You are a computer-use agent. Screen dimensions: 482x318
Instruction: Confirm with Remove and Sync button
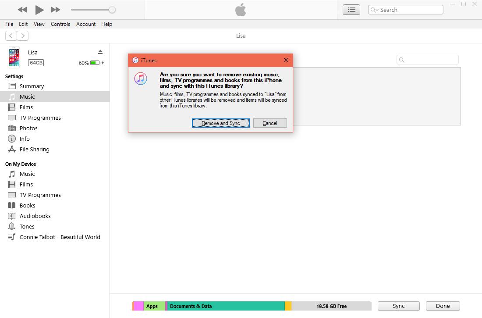221,123
